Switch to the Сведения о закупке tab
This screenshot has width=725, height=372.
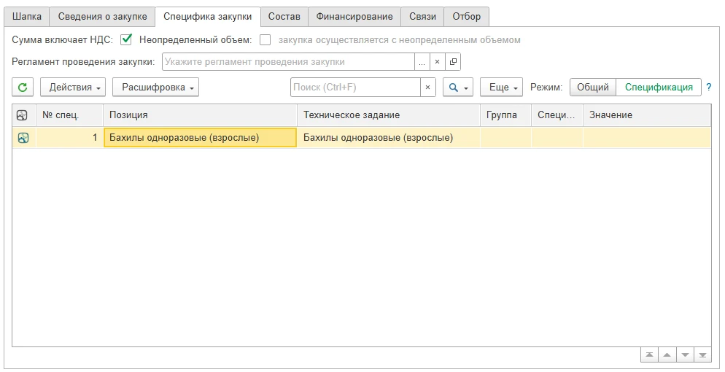[102, 17]
